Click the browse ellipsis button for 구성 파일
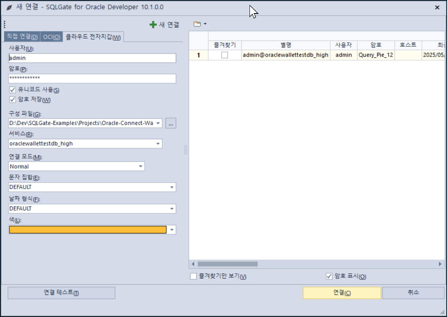The height and width of the screenshot is (317, 447). pyautogui.click(x=171, y=123)
